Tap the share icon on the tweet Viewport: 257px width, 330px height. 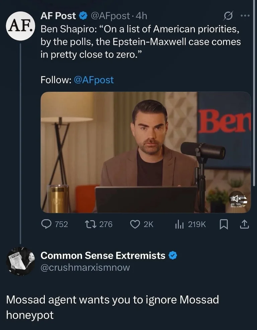(x=245, y=224)
